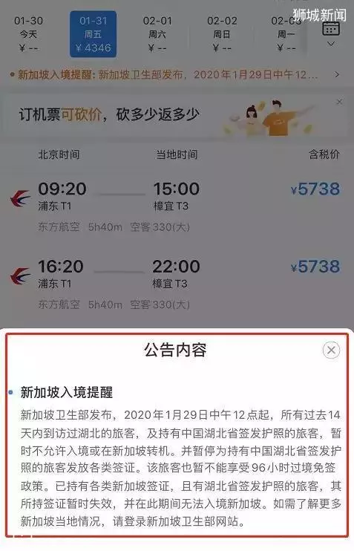Expand the notice with the right arrow chevron
Screen dimensions: 354x551
(x=337, y=74)
